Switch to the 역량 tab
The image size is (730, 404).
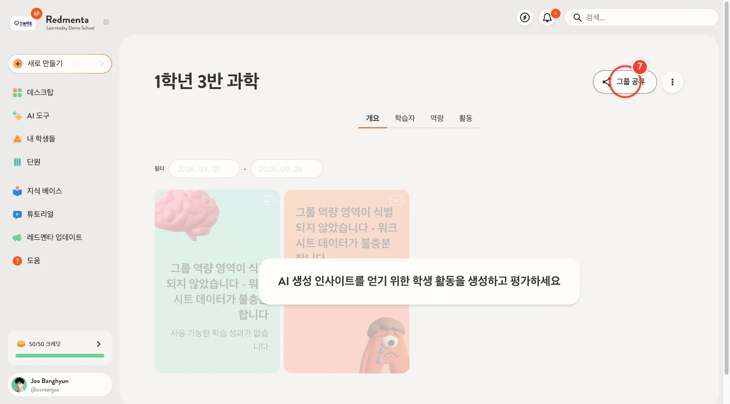coord(437,118)
